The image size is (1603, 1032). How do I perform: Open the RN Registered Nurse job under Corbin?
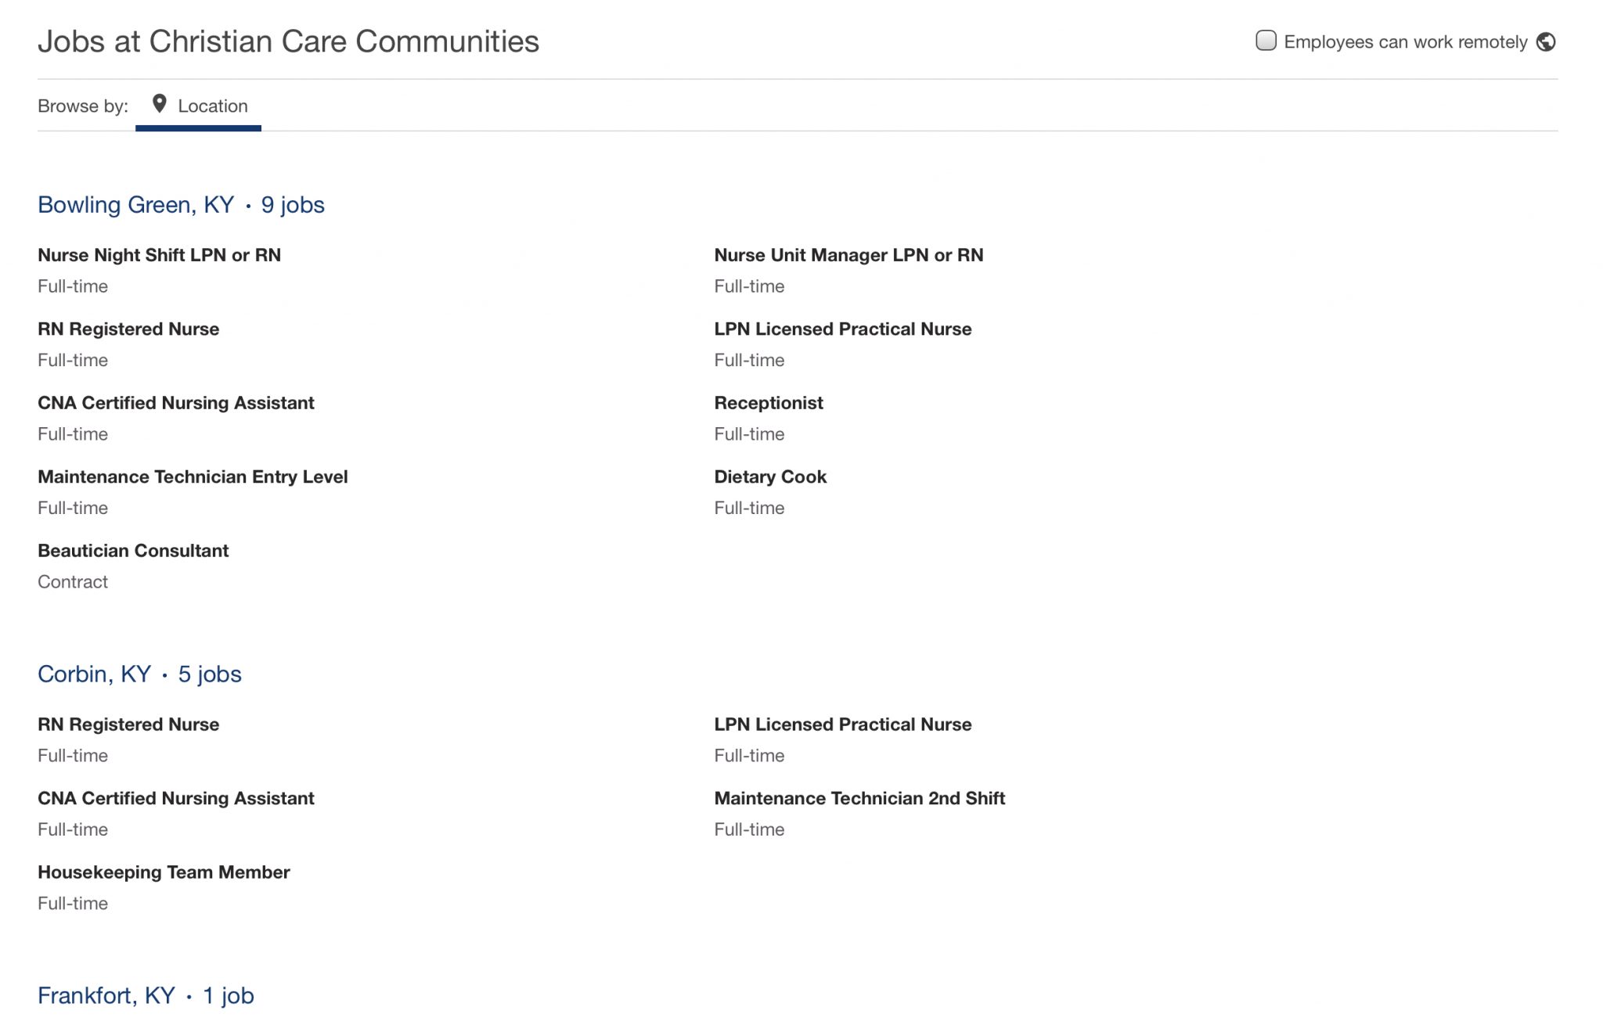(128, 724)
